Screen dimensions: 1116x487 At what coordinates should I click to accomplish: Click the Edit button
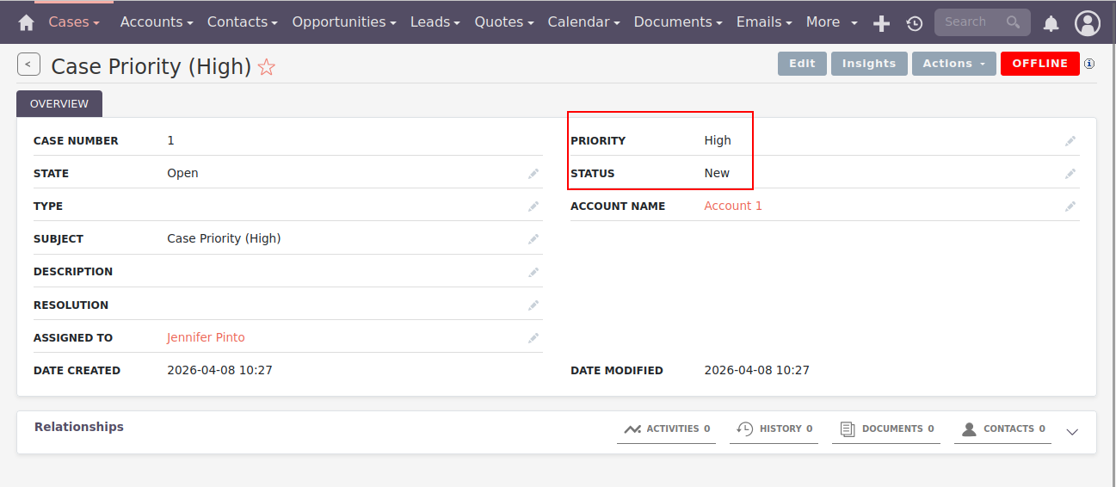[x=802, y=64]
